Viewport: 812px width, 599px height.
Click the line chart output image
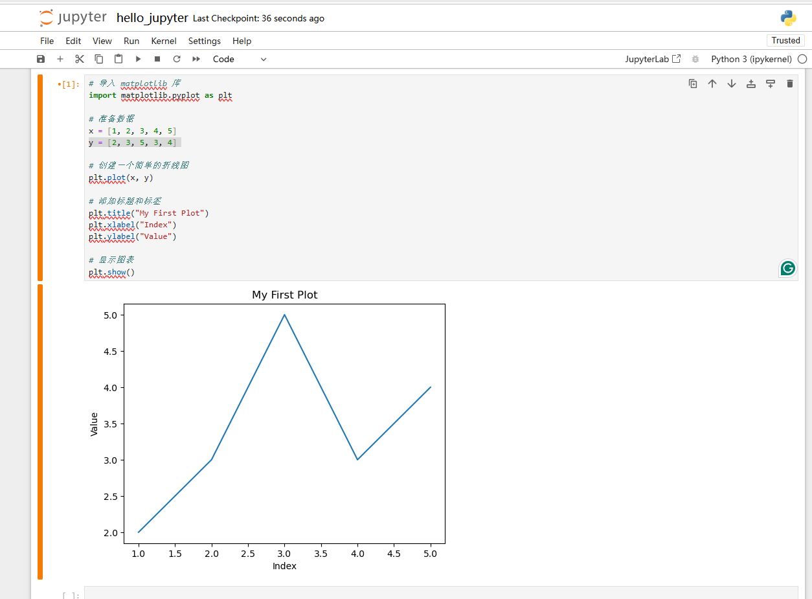coord(267,430)
